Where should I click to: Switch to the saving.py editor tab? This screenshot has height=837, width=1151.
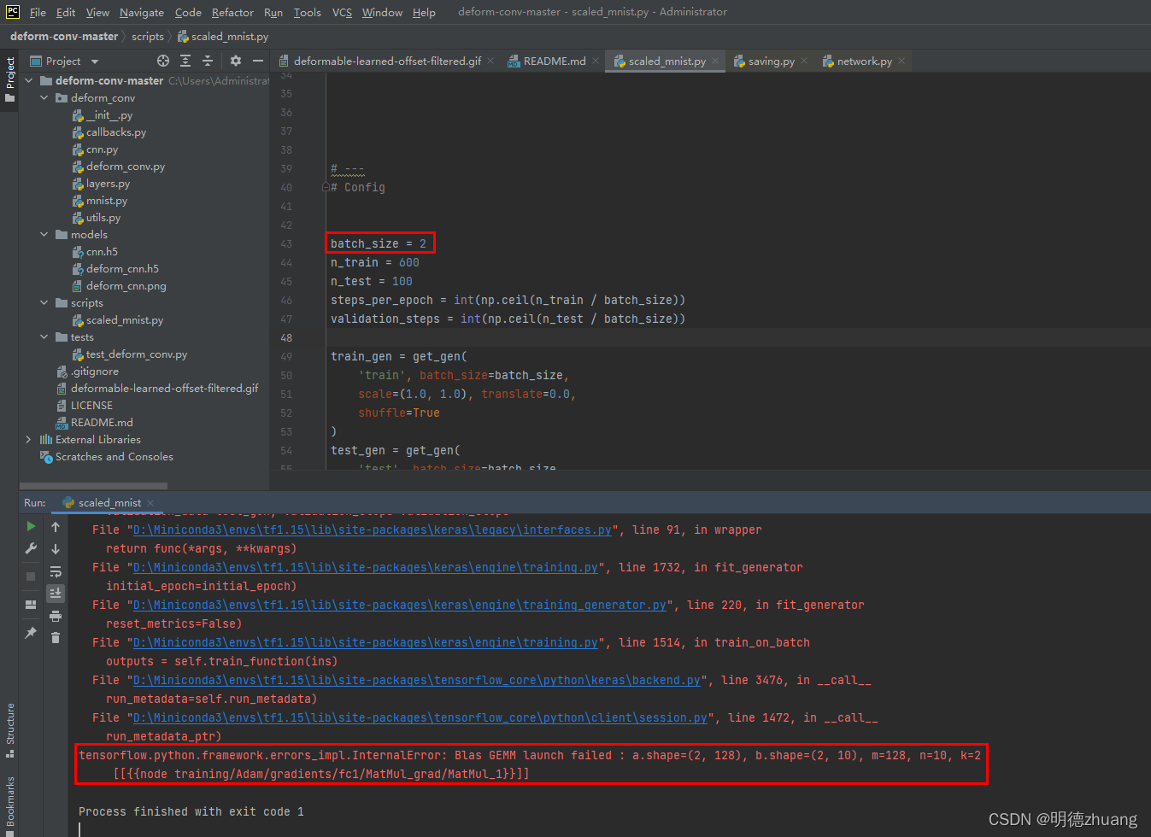(x=771, y=61)
